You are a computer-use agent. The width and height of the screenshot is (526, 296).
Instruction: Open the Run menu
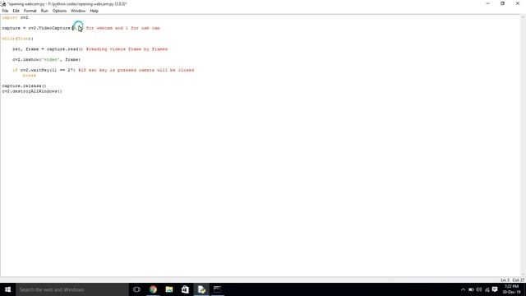(44, 11)
